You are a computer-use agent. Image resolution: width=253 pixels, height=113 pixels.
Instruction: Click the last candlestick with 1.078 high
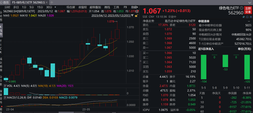coord(117,34)
